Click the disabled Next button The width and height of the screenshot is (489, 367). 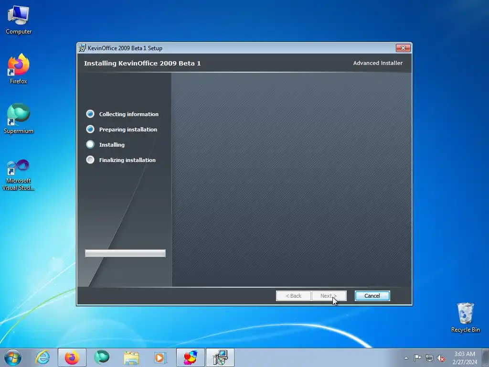329,296
